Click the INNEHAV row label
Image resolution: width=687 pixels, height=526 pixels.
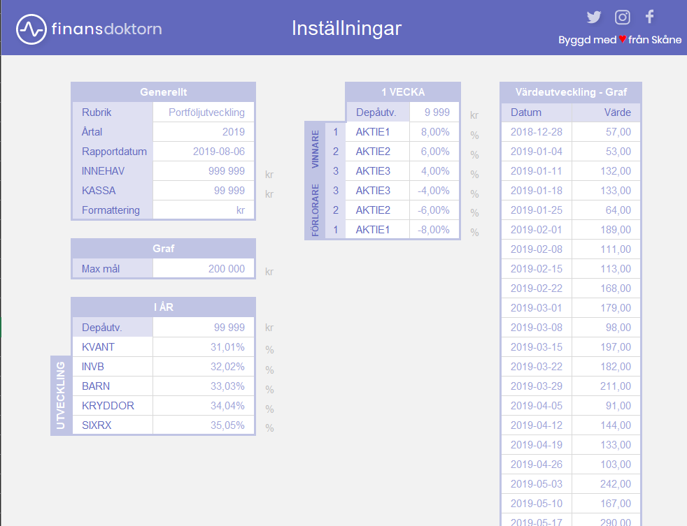pos(113,171)
